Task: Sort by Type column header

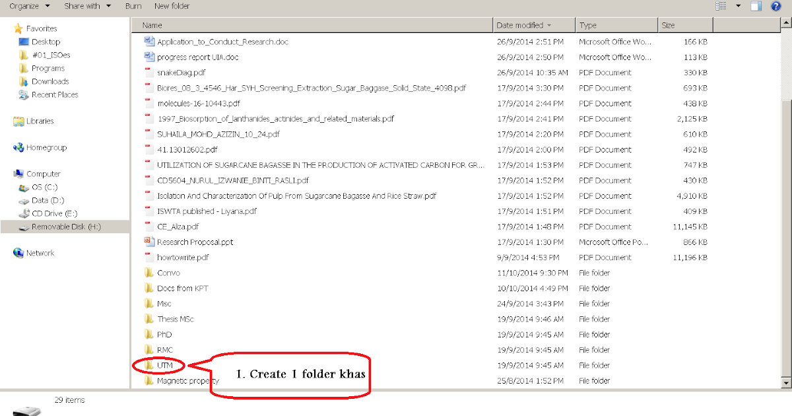Action: 616,25
